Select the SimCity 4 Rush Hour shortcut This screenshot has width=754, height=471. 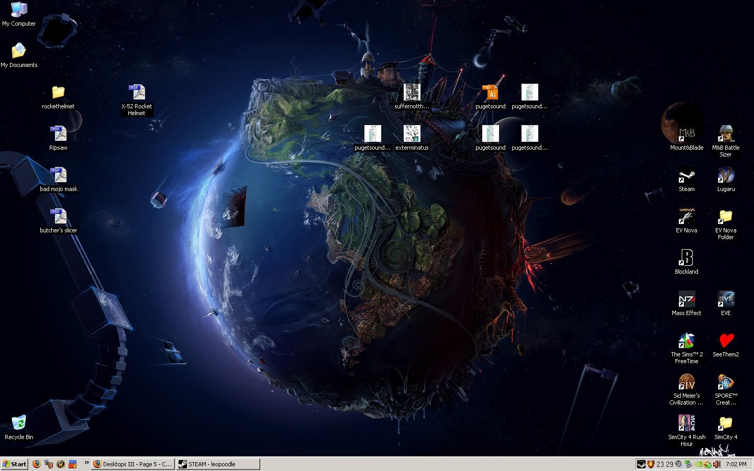pos(686,431)
